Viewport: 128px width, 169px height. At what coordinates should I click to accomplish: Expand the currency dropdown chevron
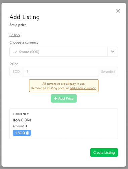click(x=113, y=52)
